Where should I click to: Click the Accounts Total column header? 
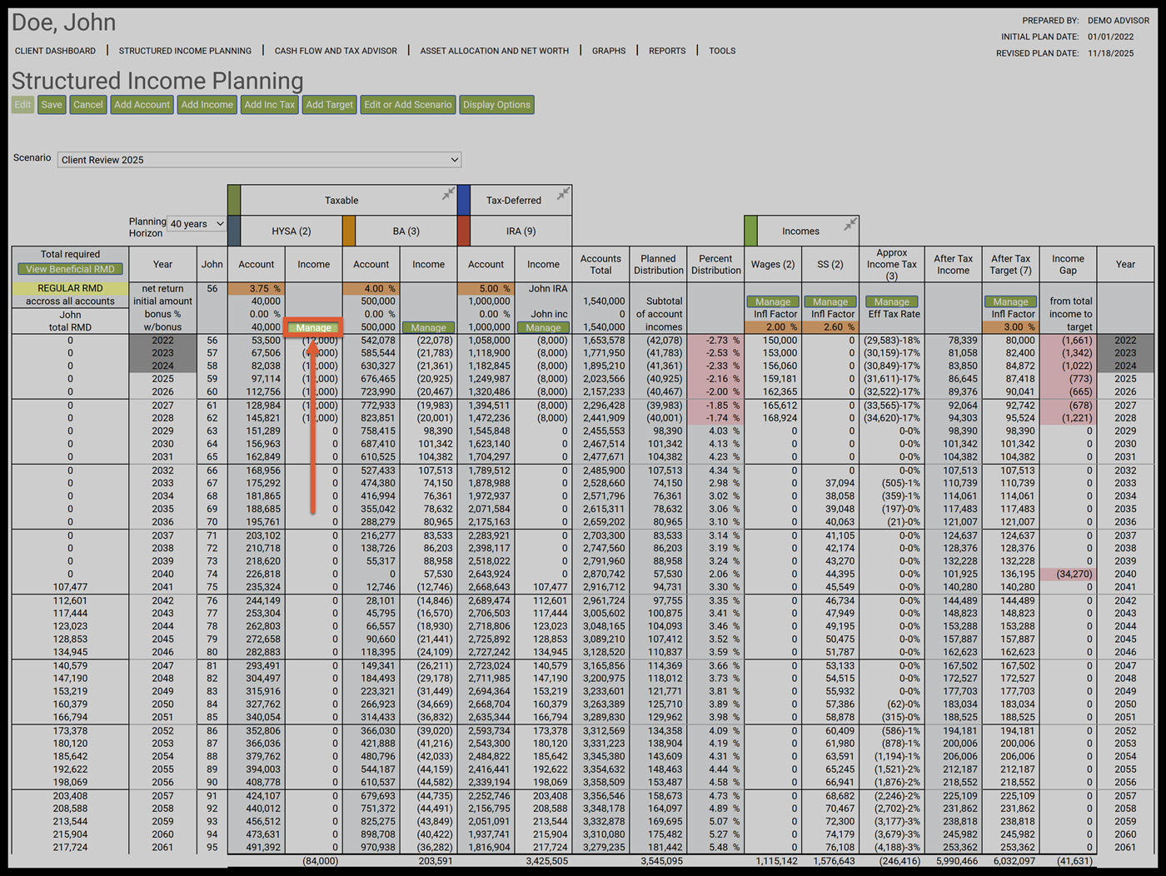[601, 264]
